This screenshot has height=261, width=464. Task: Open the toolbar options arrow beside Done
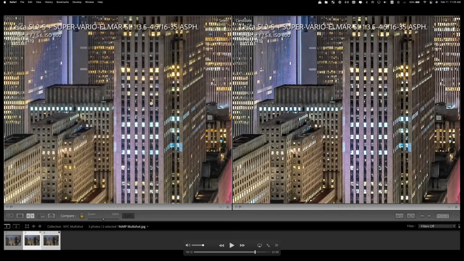[456, 216]
